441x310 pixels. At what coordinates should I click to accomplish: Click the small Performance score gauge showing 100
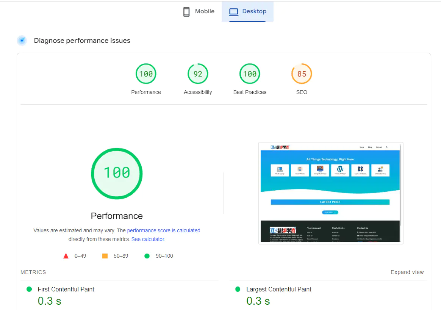pos(146,74)
